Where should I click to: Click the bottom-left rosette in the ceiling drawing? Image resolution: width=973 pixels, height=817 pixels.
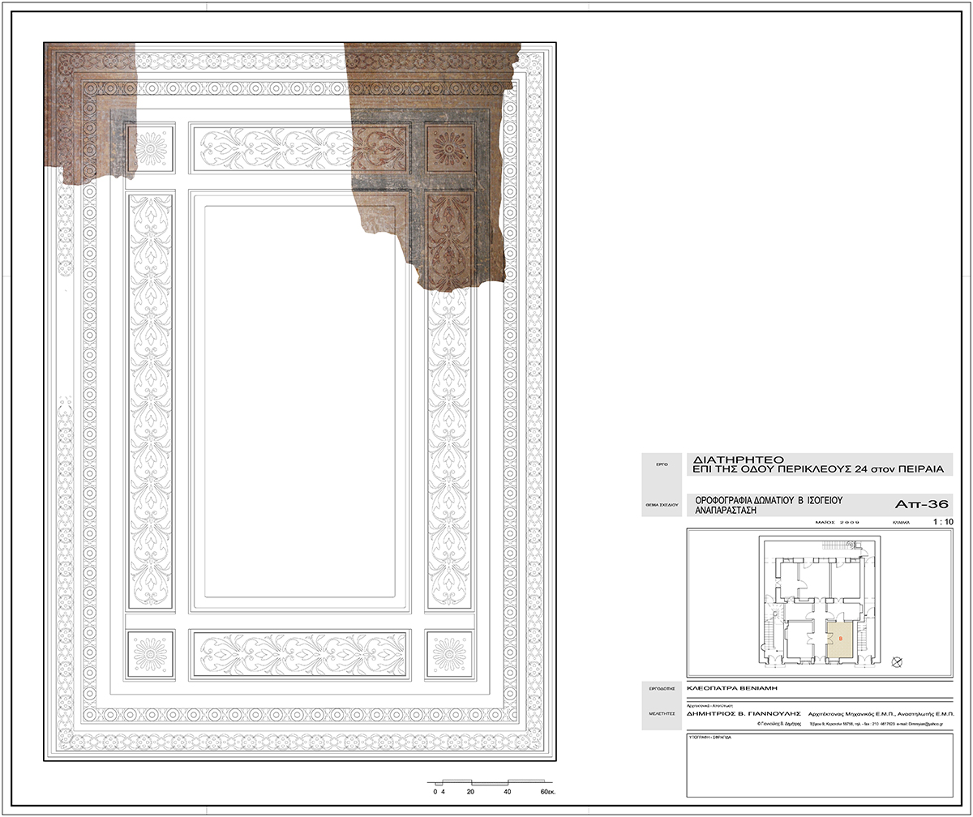150,654
